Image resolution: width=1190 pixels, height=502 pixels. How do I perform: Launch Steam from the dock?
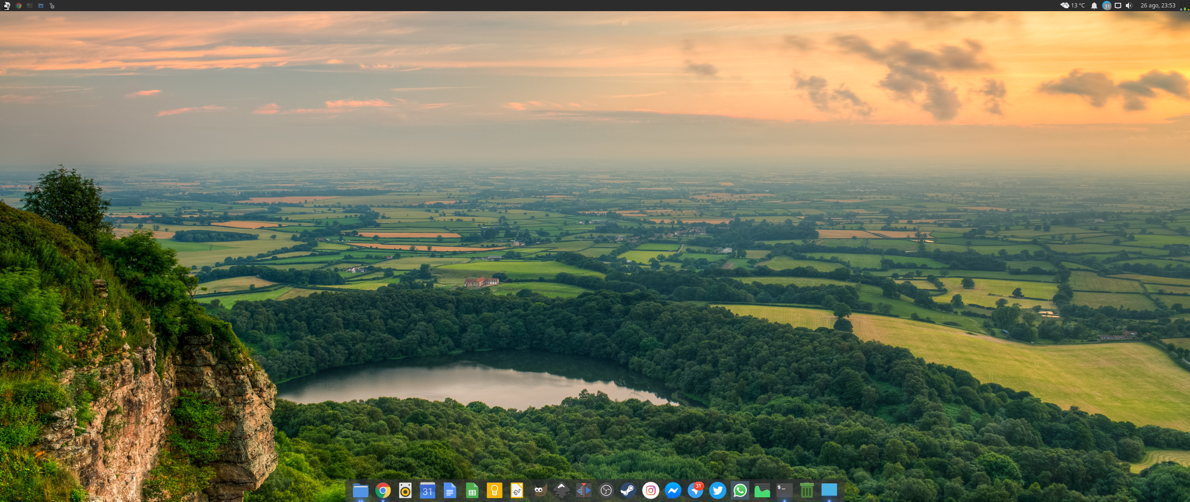628,490
